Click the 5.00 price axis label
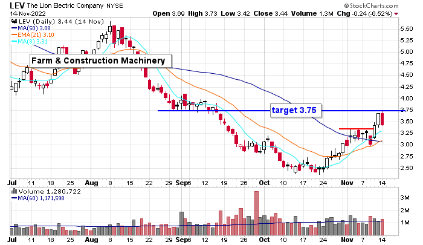423x245 pixels. click(x=406, y=52)
